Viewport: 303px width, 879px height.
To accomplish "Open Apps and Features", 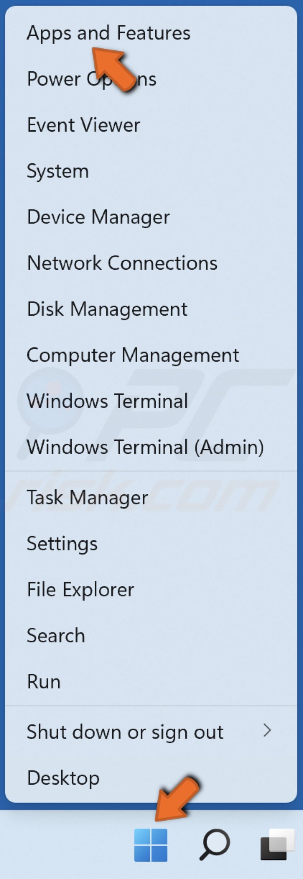I will tap(109, 33).
